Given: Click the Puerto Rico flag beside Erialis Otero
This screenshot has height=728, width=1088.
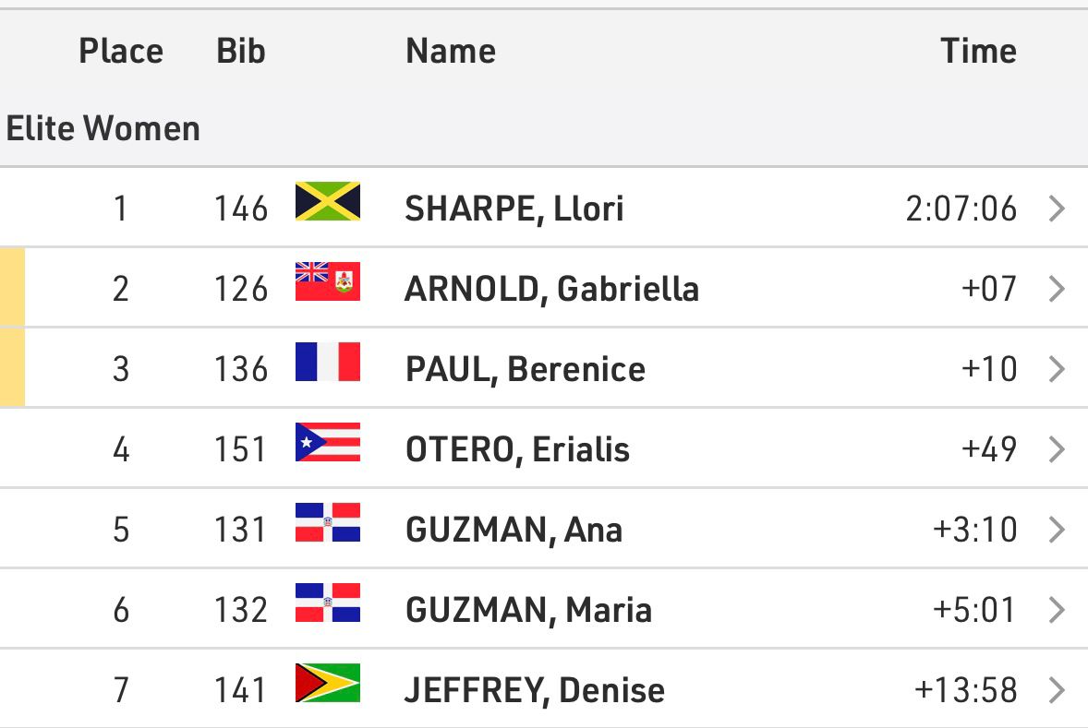Looking at the screenshot, I should coord(328,442).
